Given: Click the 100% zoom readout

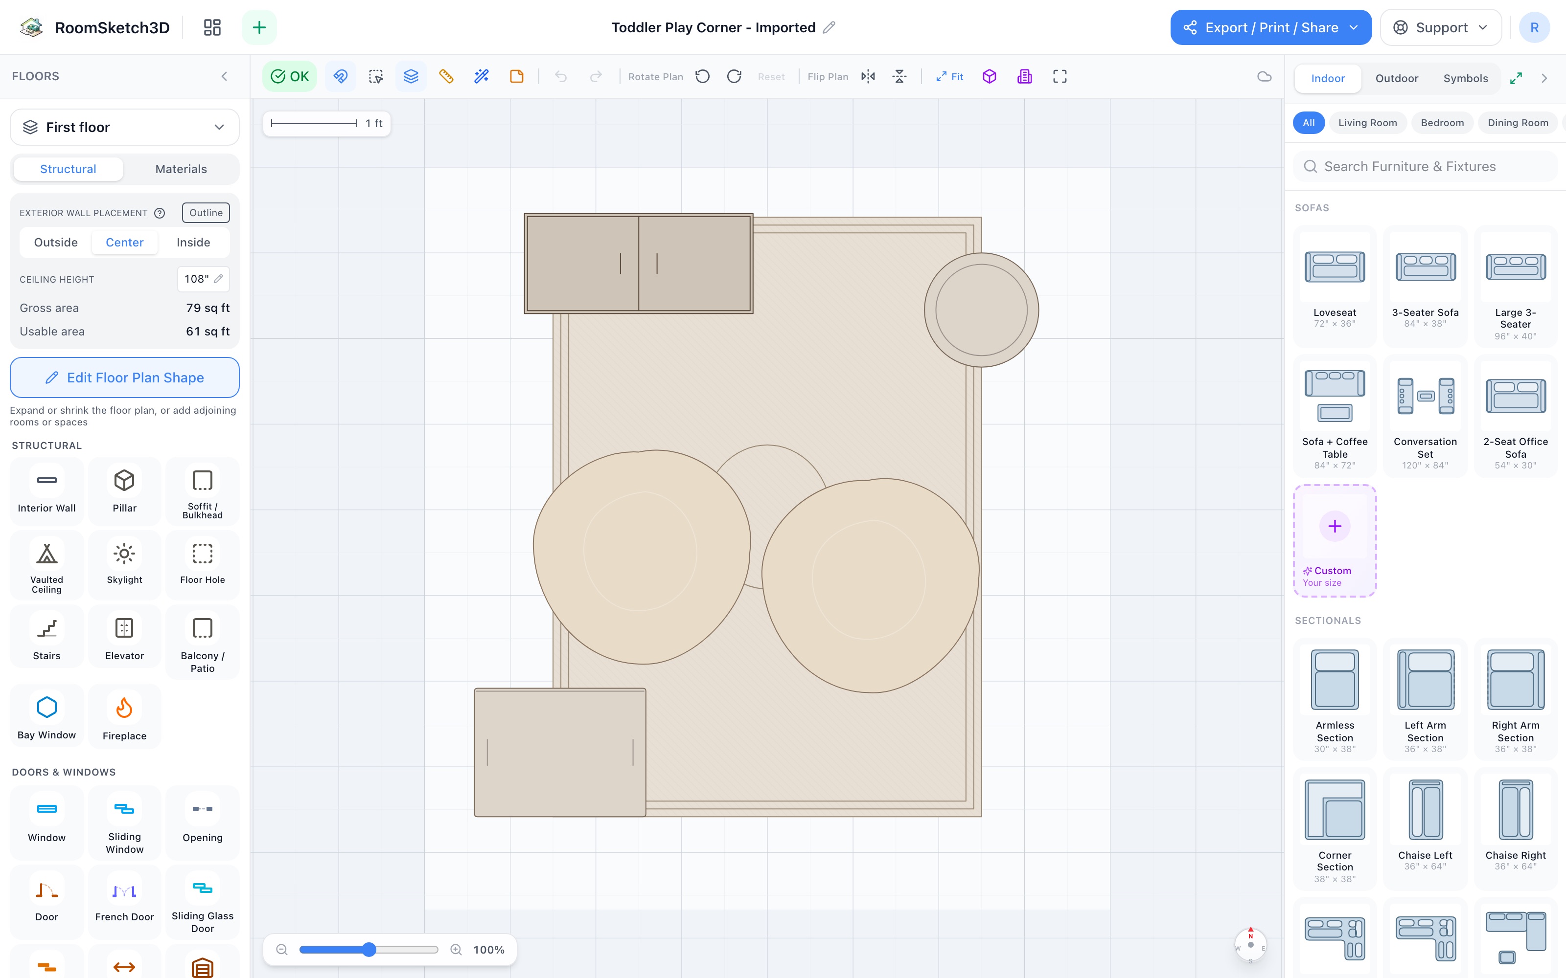Looking at the screenshot, I should click(x=488, y=950).
